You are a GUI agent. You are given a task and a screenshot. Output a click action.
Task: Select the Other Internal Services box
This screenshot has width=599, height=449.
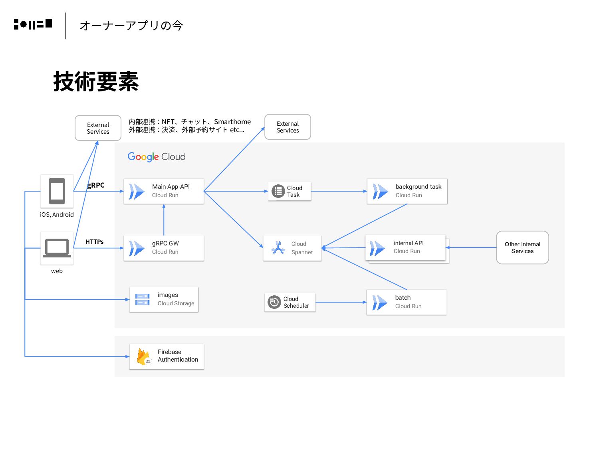(x=522, y=247)
